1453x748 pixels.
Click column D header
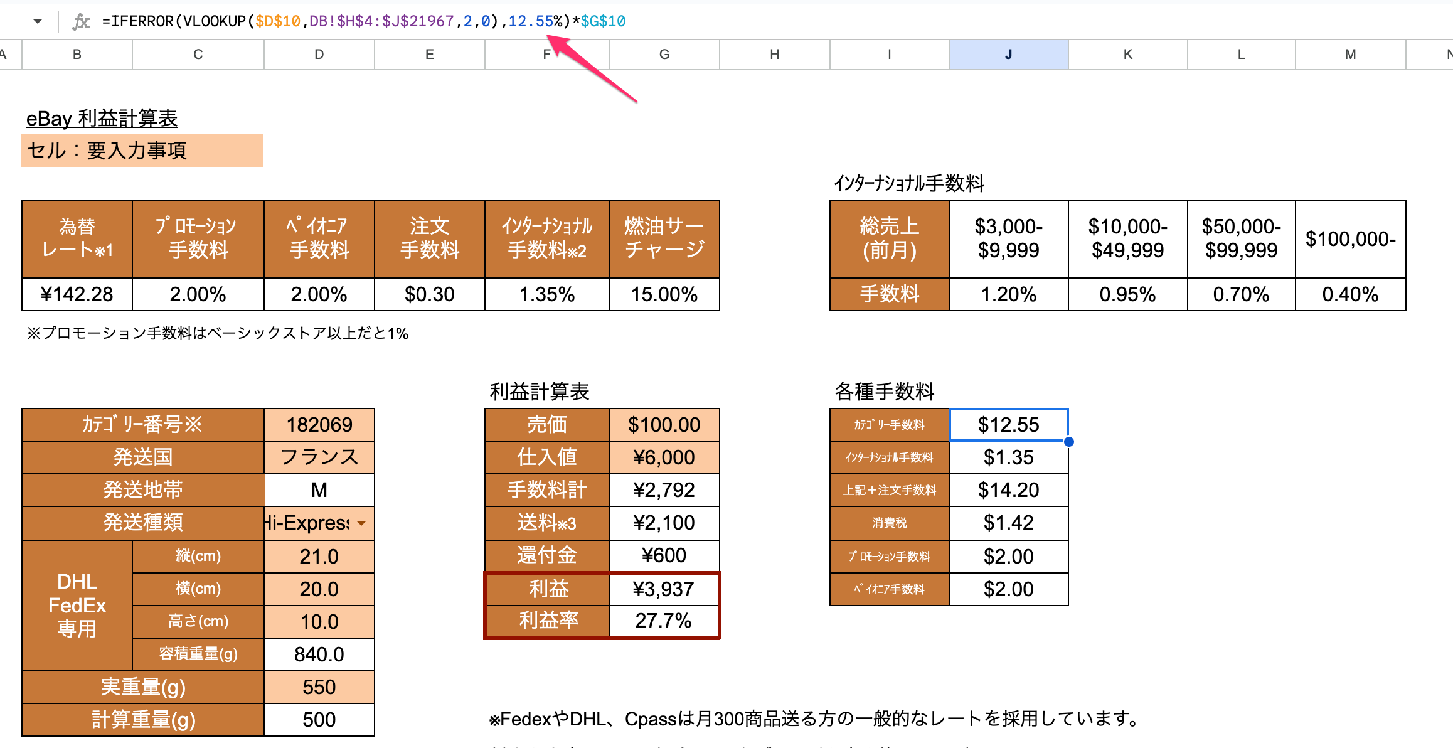point(319,55)
